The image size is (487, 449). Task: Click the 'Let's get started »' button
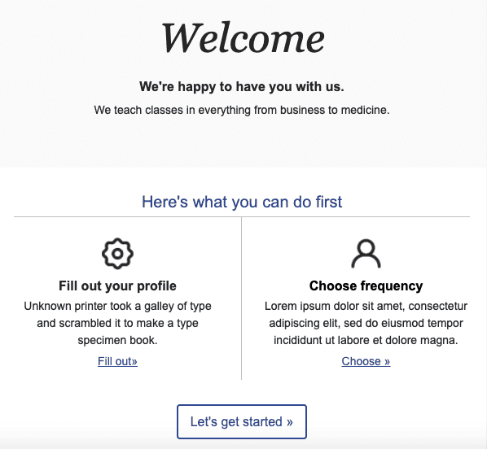(x=242, y=421)
